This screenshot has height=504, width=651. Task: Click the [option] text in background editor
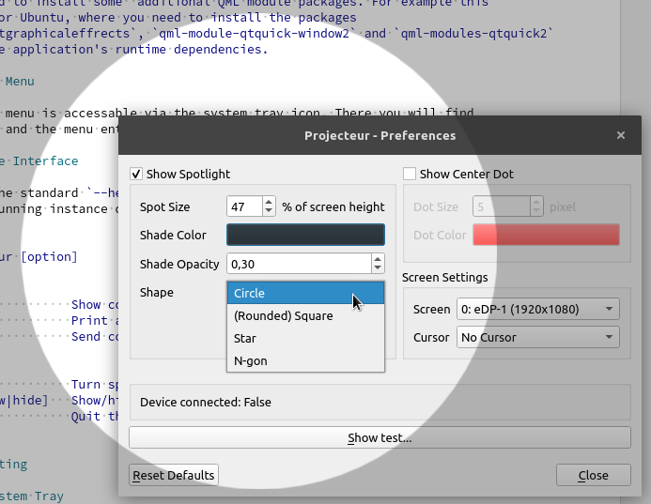[x=49, y=257]
